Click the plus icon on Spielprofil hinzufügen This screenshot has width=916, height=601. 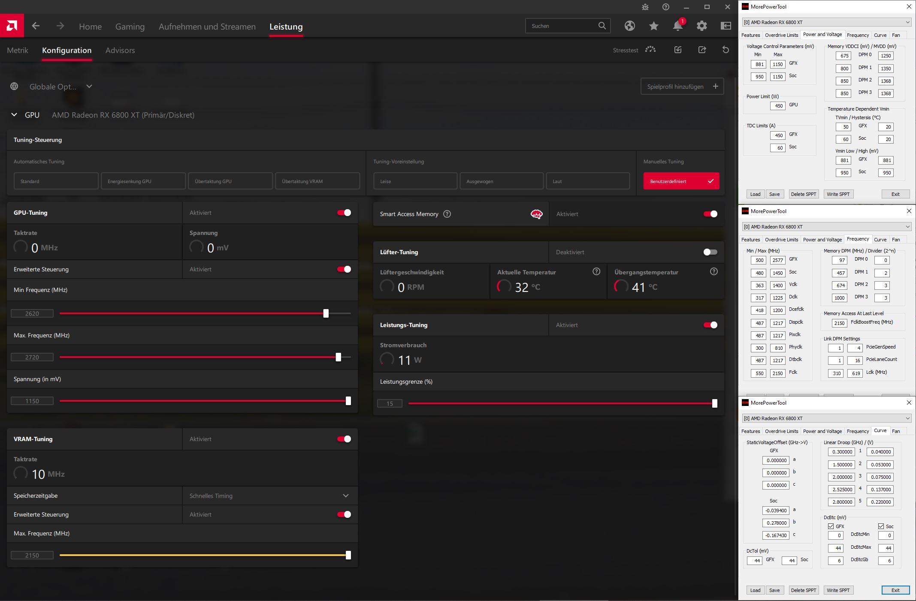(x=715, y=86)
